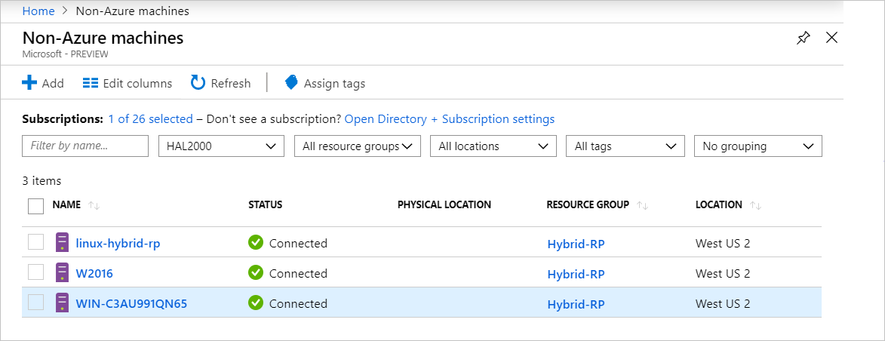885x341 pixels.
Task: Check the box for WIN-C3AU991QN65
Action: click(36, 303)
